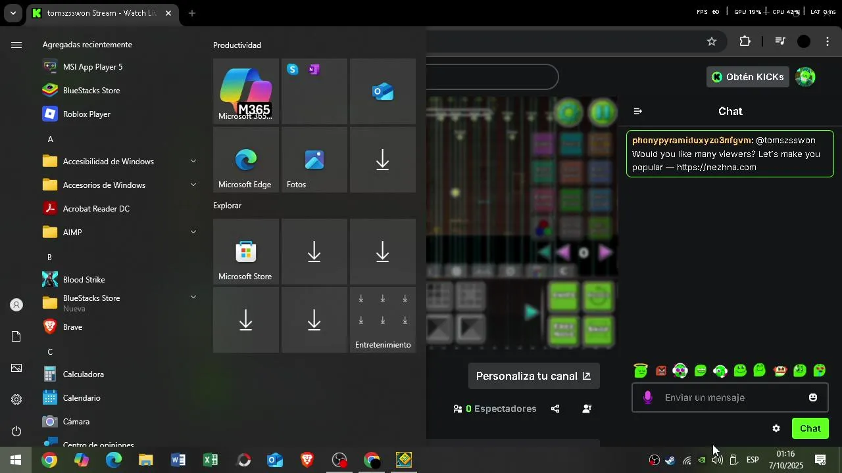The height and width of the screenshot is (473, 842).
Task: Bookmark this page with the star icon
Action: (x=712, y=41)
